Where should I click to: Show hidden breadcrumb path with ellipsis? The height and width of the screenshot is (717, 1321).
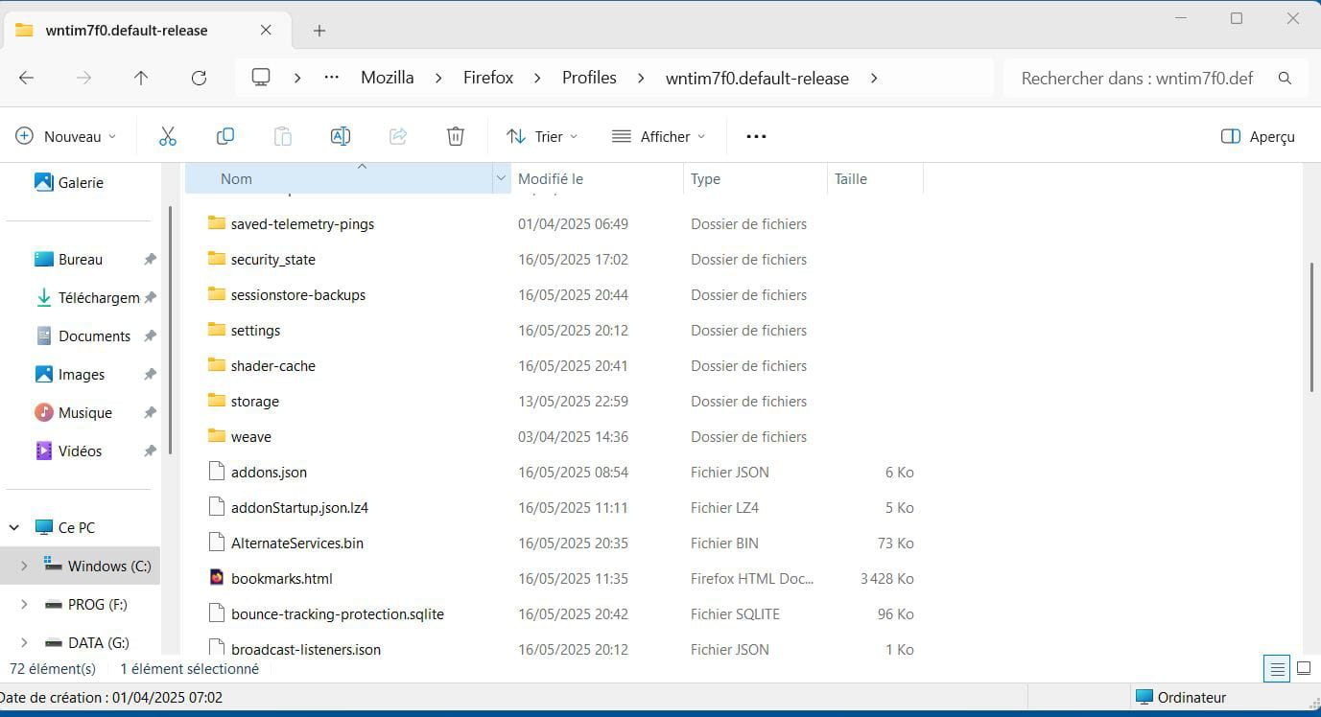pyautogui.click(x=332, y=78)
